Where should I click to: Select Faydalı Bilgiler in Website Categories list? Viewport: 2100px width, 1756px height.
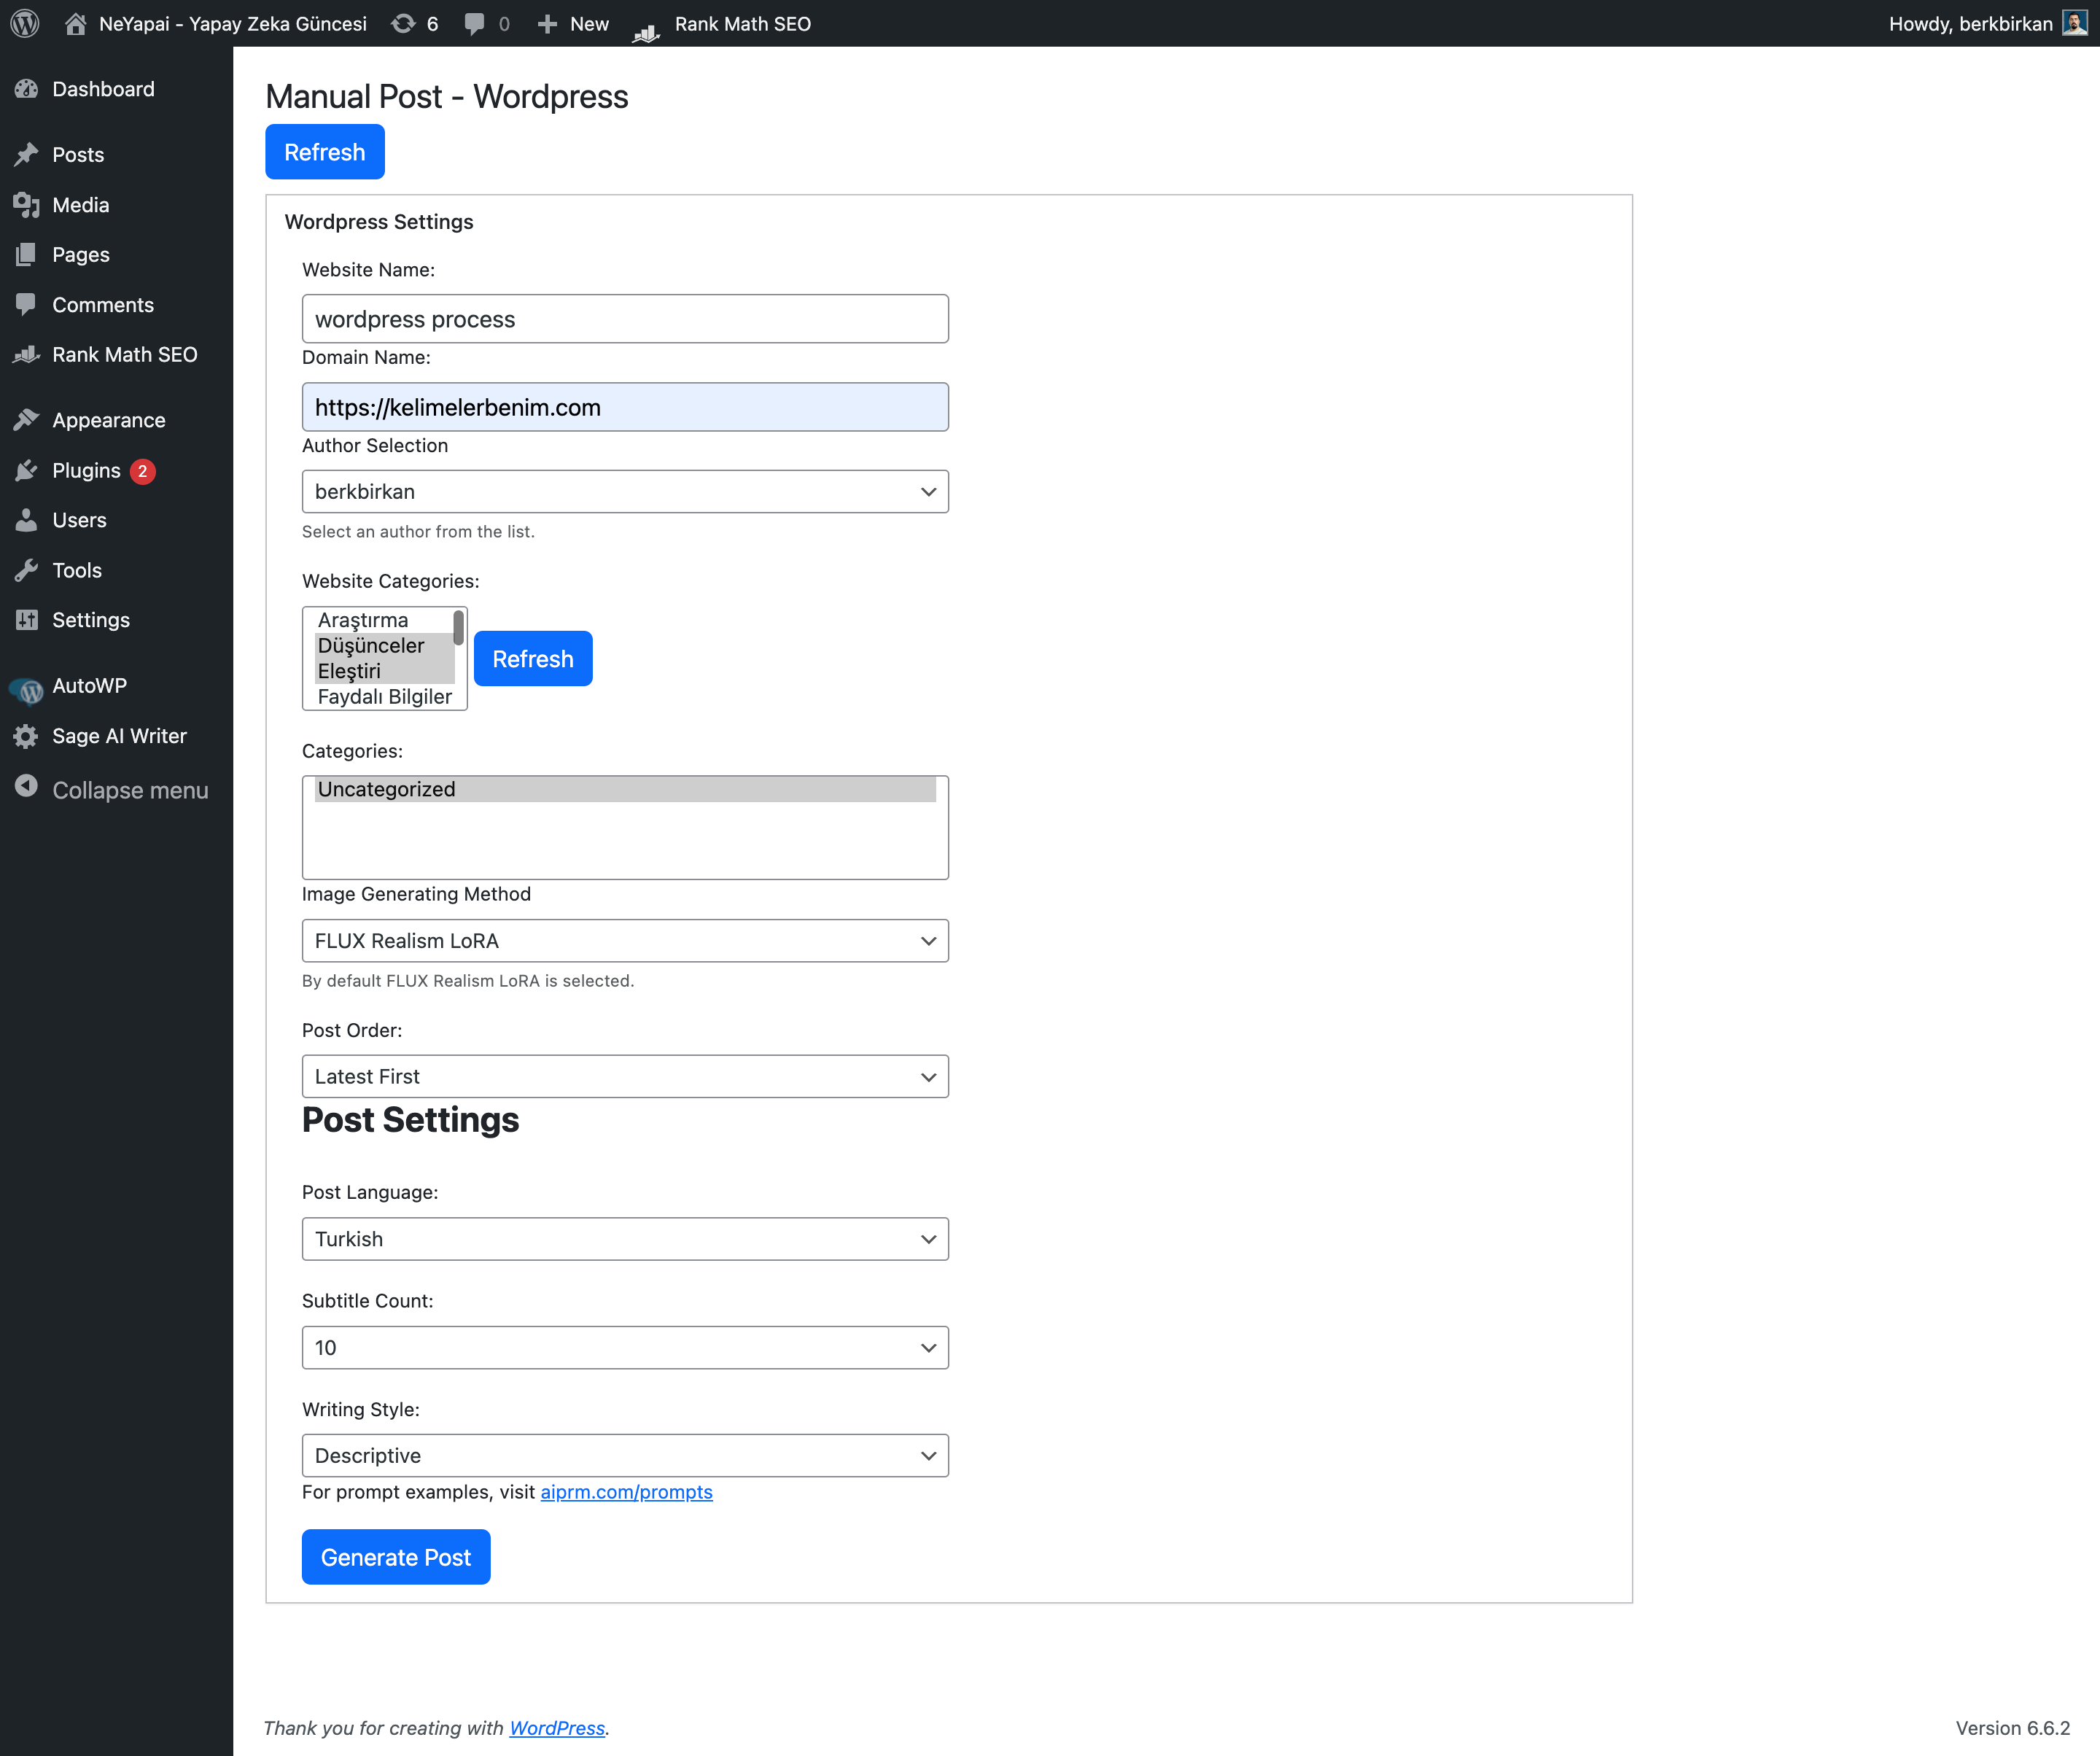pos(384,697)
